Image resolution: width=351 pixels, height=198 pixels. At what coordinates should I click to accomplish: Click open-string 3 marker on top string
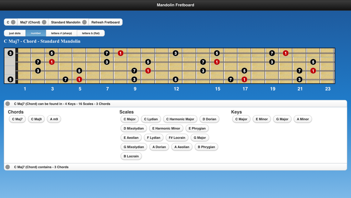click(10, 53)
